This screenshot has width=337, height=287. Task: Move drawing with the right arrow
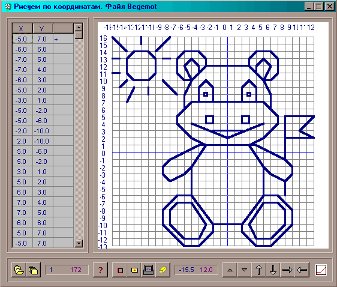(287, 270)
